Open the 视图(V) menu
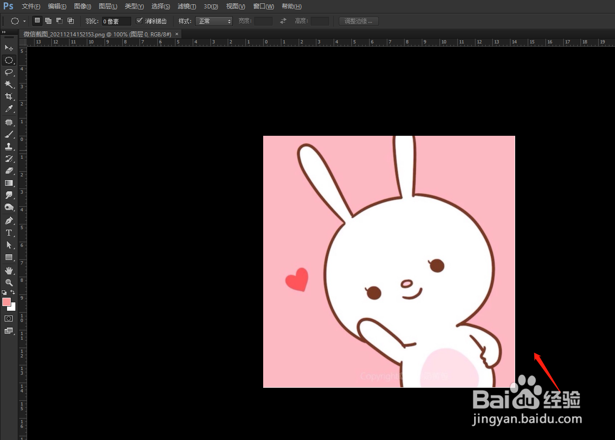Viewport: 615px width, 440px height. 235,6
